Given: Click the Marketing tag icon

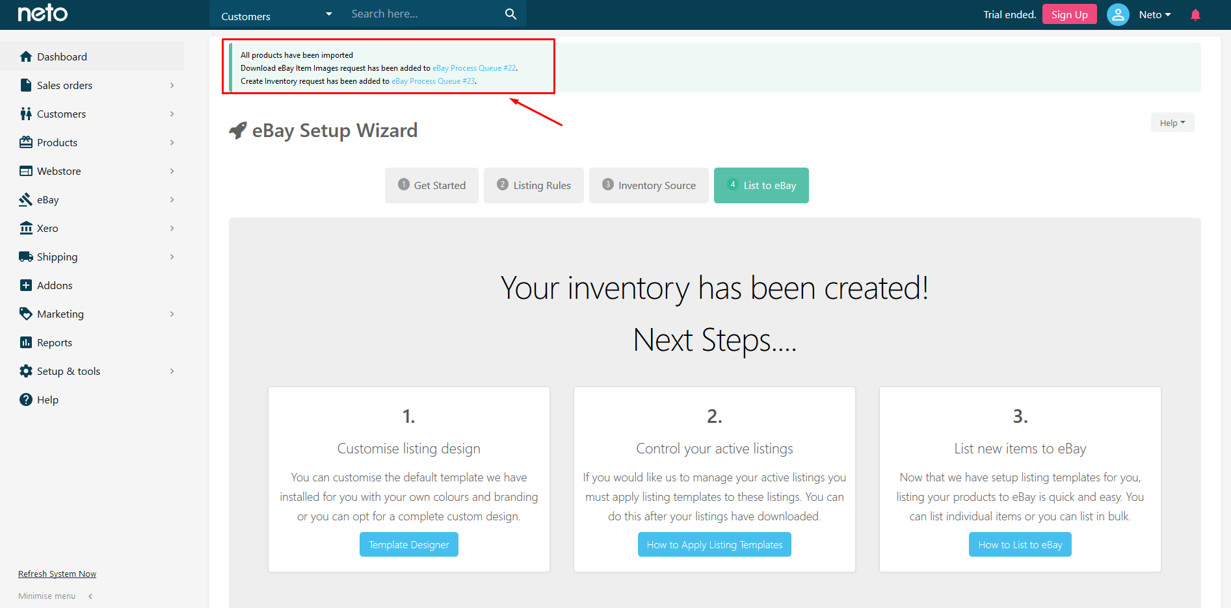Looking at the screenshot, I should tap(26, 314).
